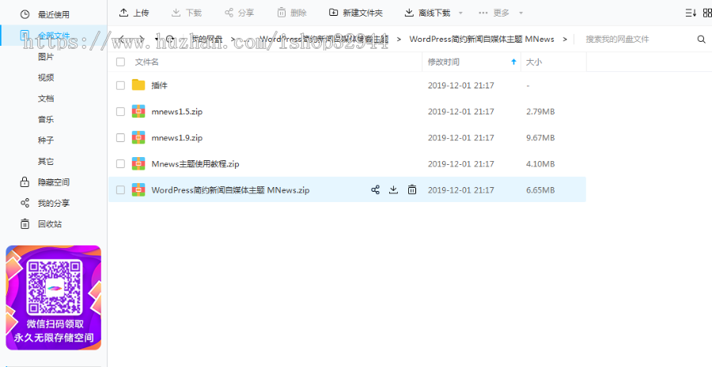Click the Upload (上传) button
The width and height of the screenshot is (712, 367).
[134, 13]
